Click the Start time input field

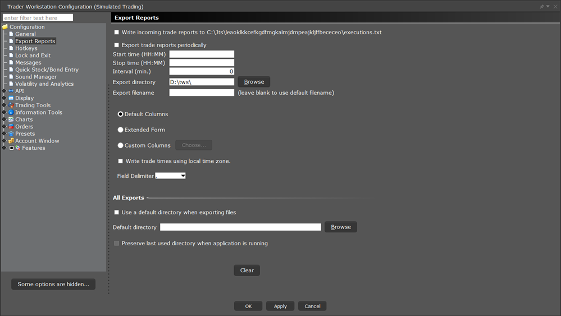(x=202, y=54)
